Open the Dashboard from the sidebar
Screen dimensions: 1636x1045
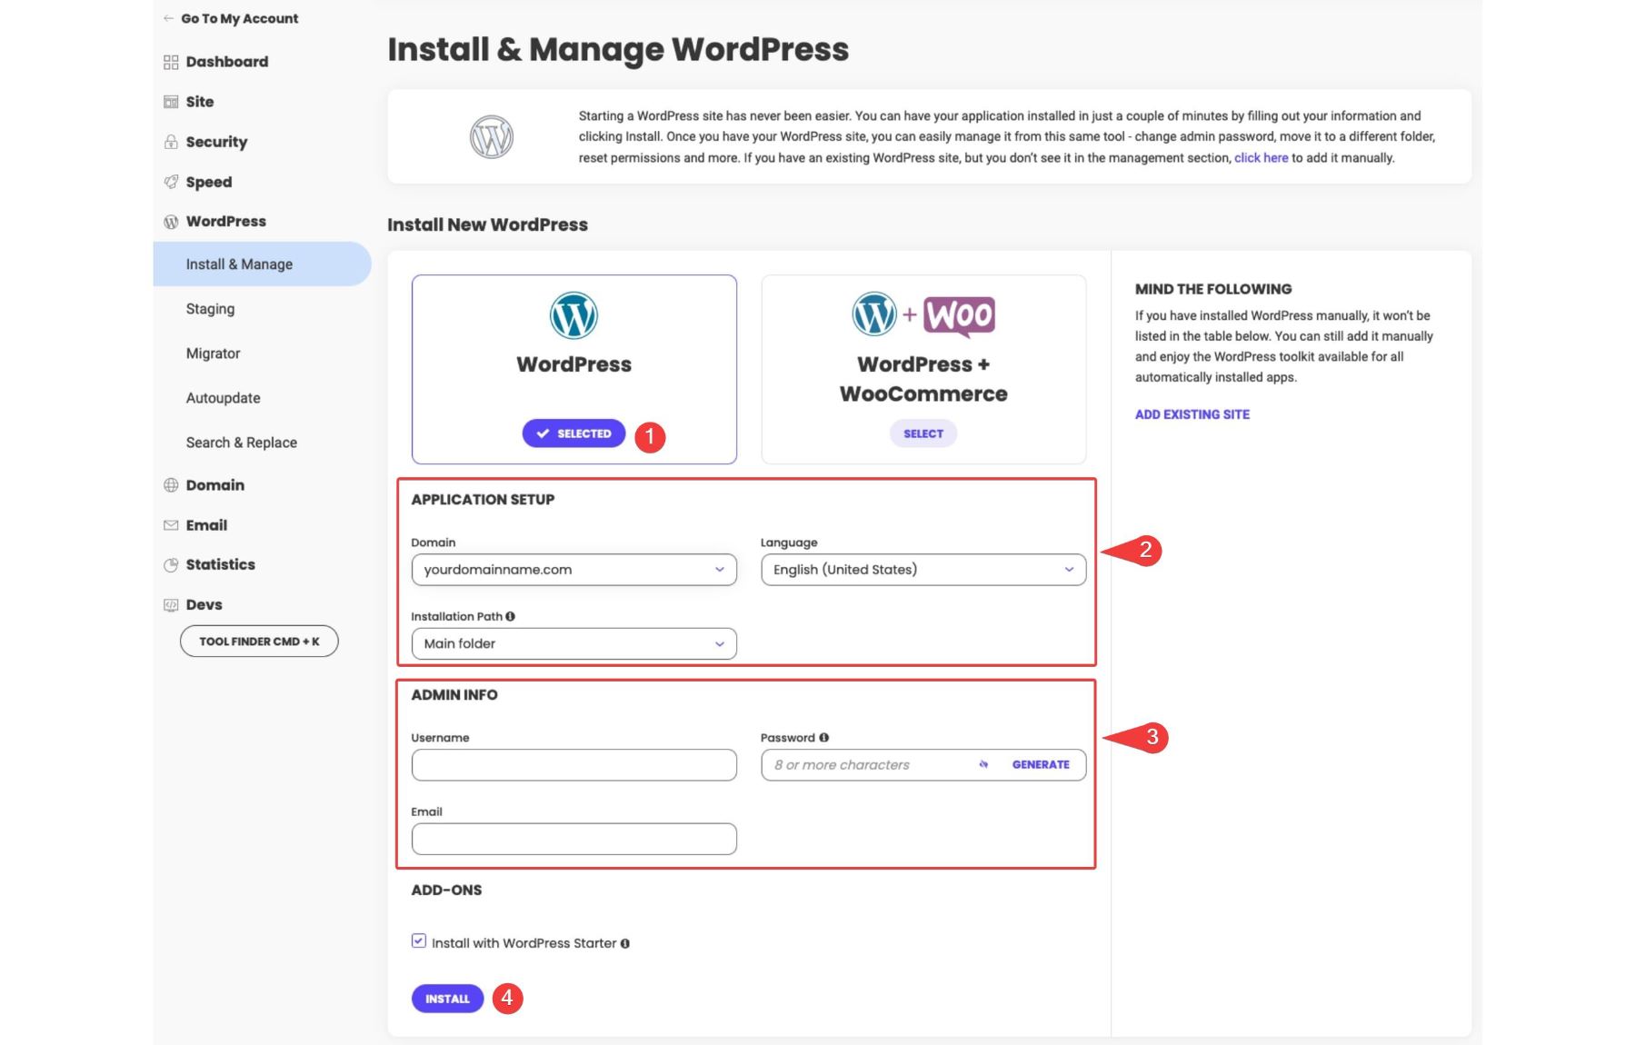pos(171,61)
